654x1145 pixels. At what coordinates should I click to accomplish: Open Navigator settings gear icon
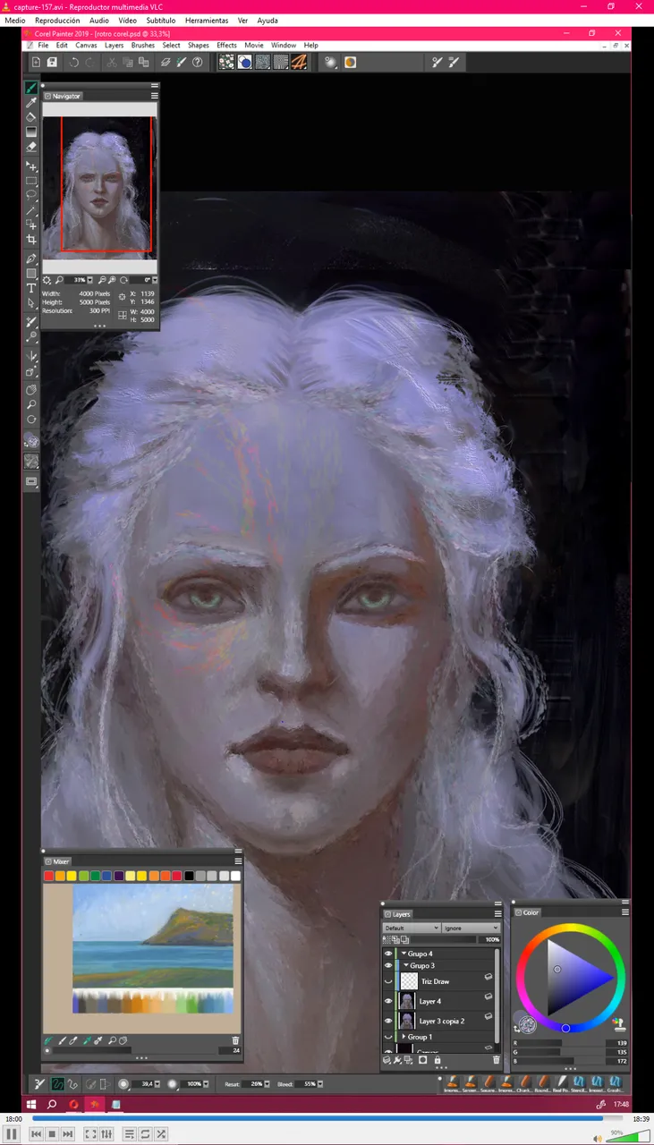pyautogui.click(x=47, y=280)
